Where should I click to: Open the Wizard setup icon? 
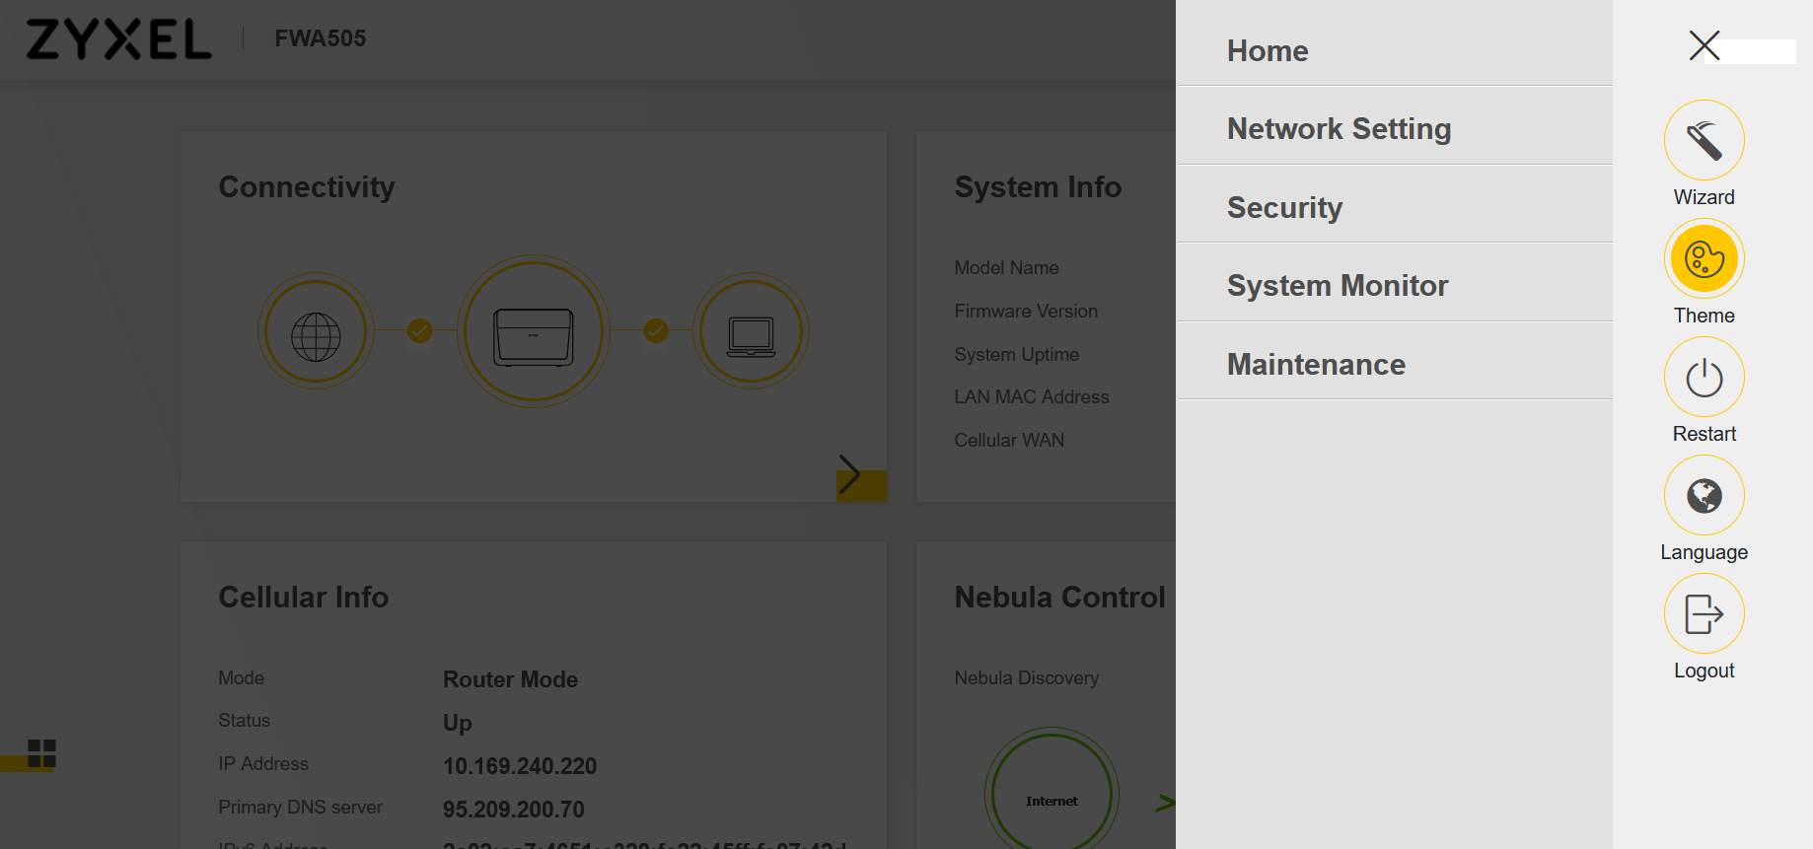point(1704,140)
